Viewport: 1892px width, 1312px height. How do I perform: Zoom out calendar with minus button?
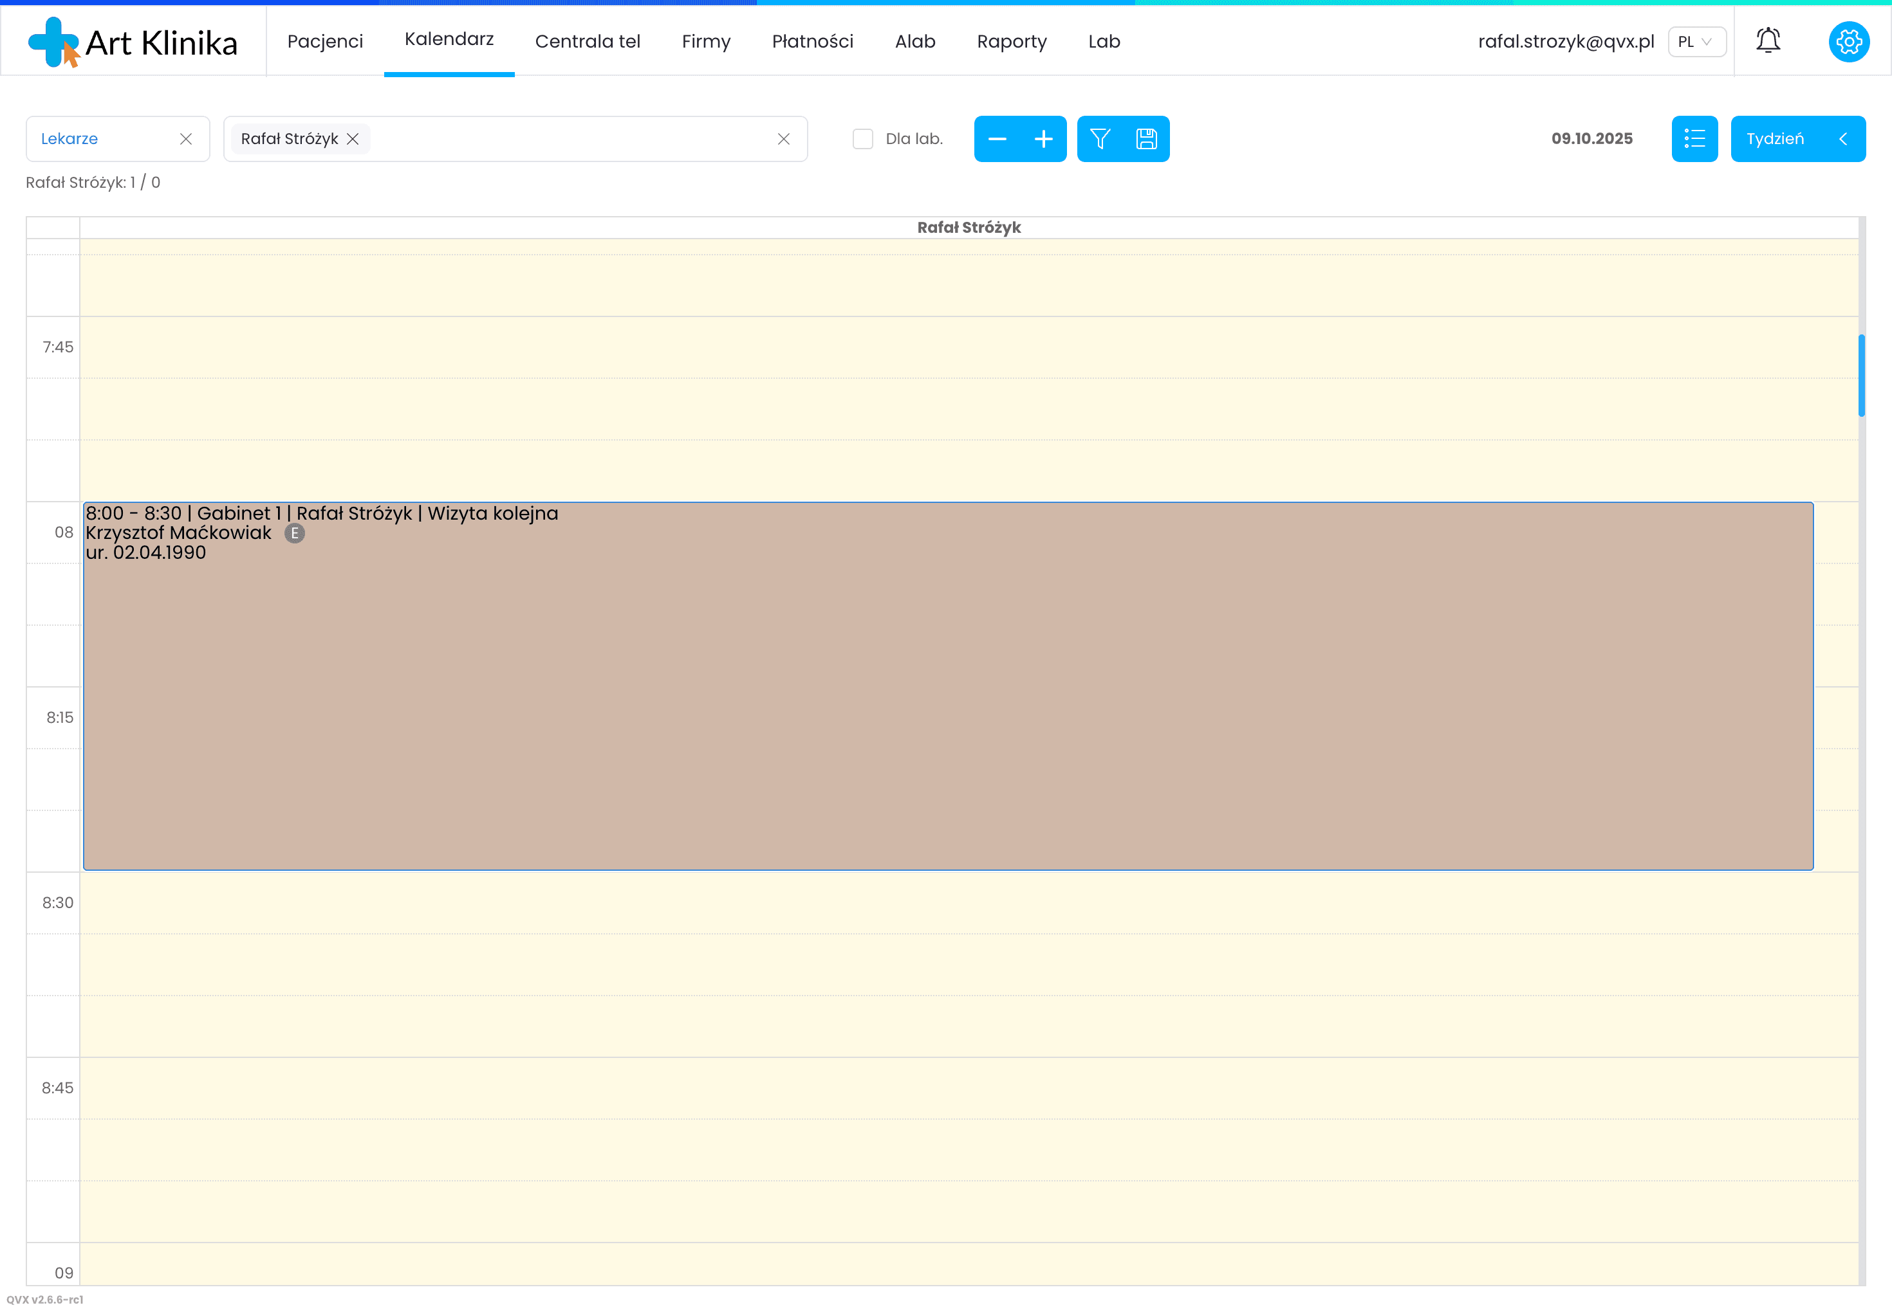click(997, 139)
